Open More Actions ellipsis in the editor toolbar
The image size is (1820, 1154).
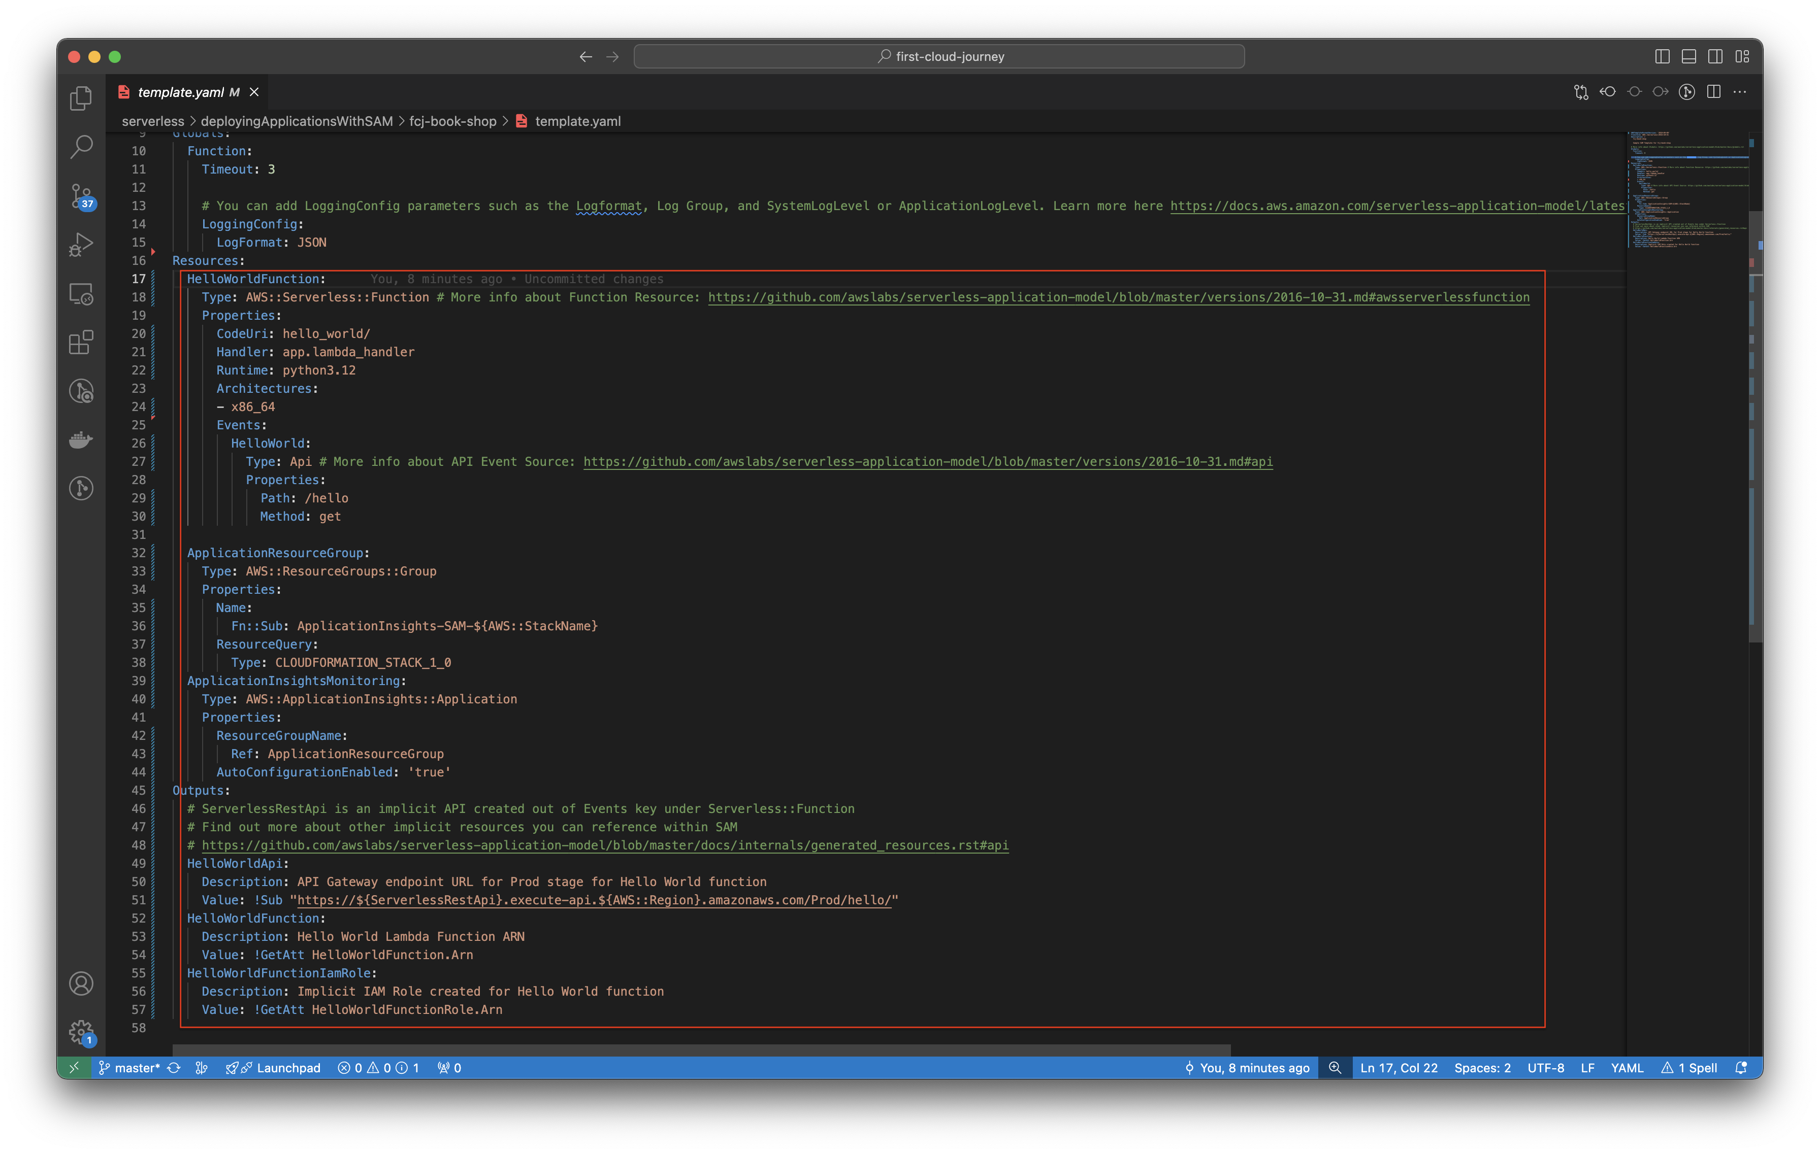[1740, 92]
